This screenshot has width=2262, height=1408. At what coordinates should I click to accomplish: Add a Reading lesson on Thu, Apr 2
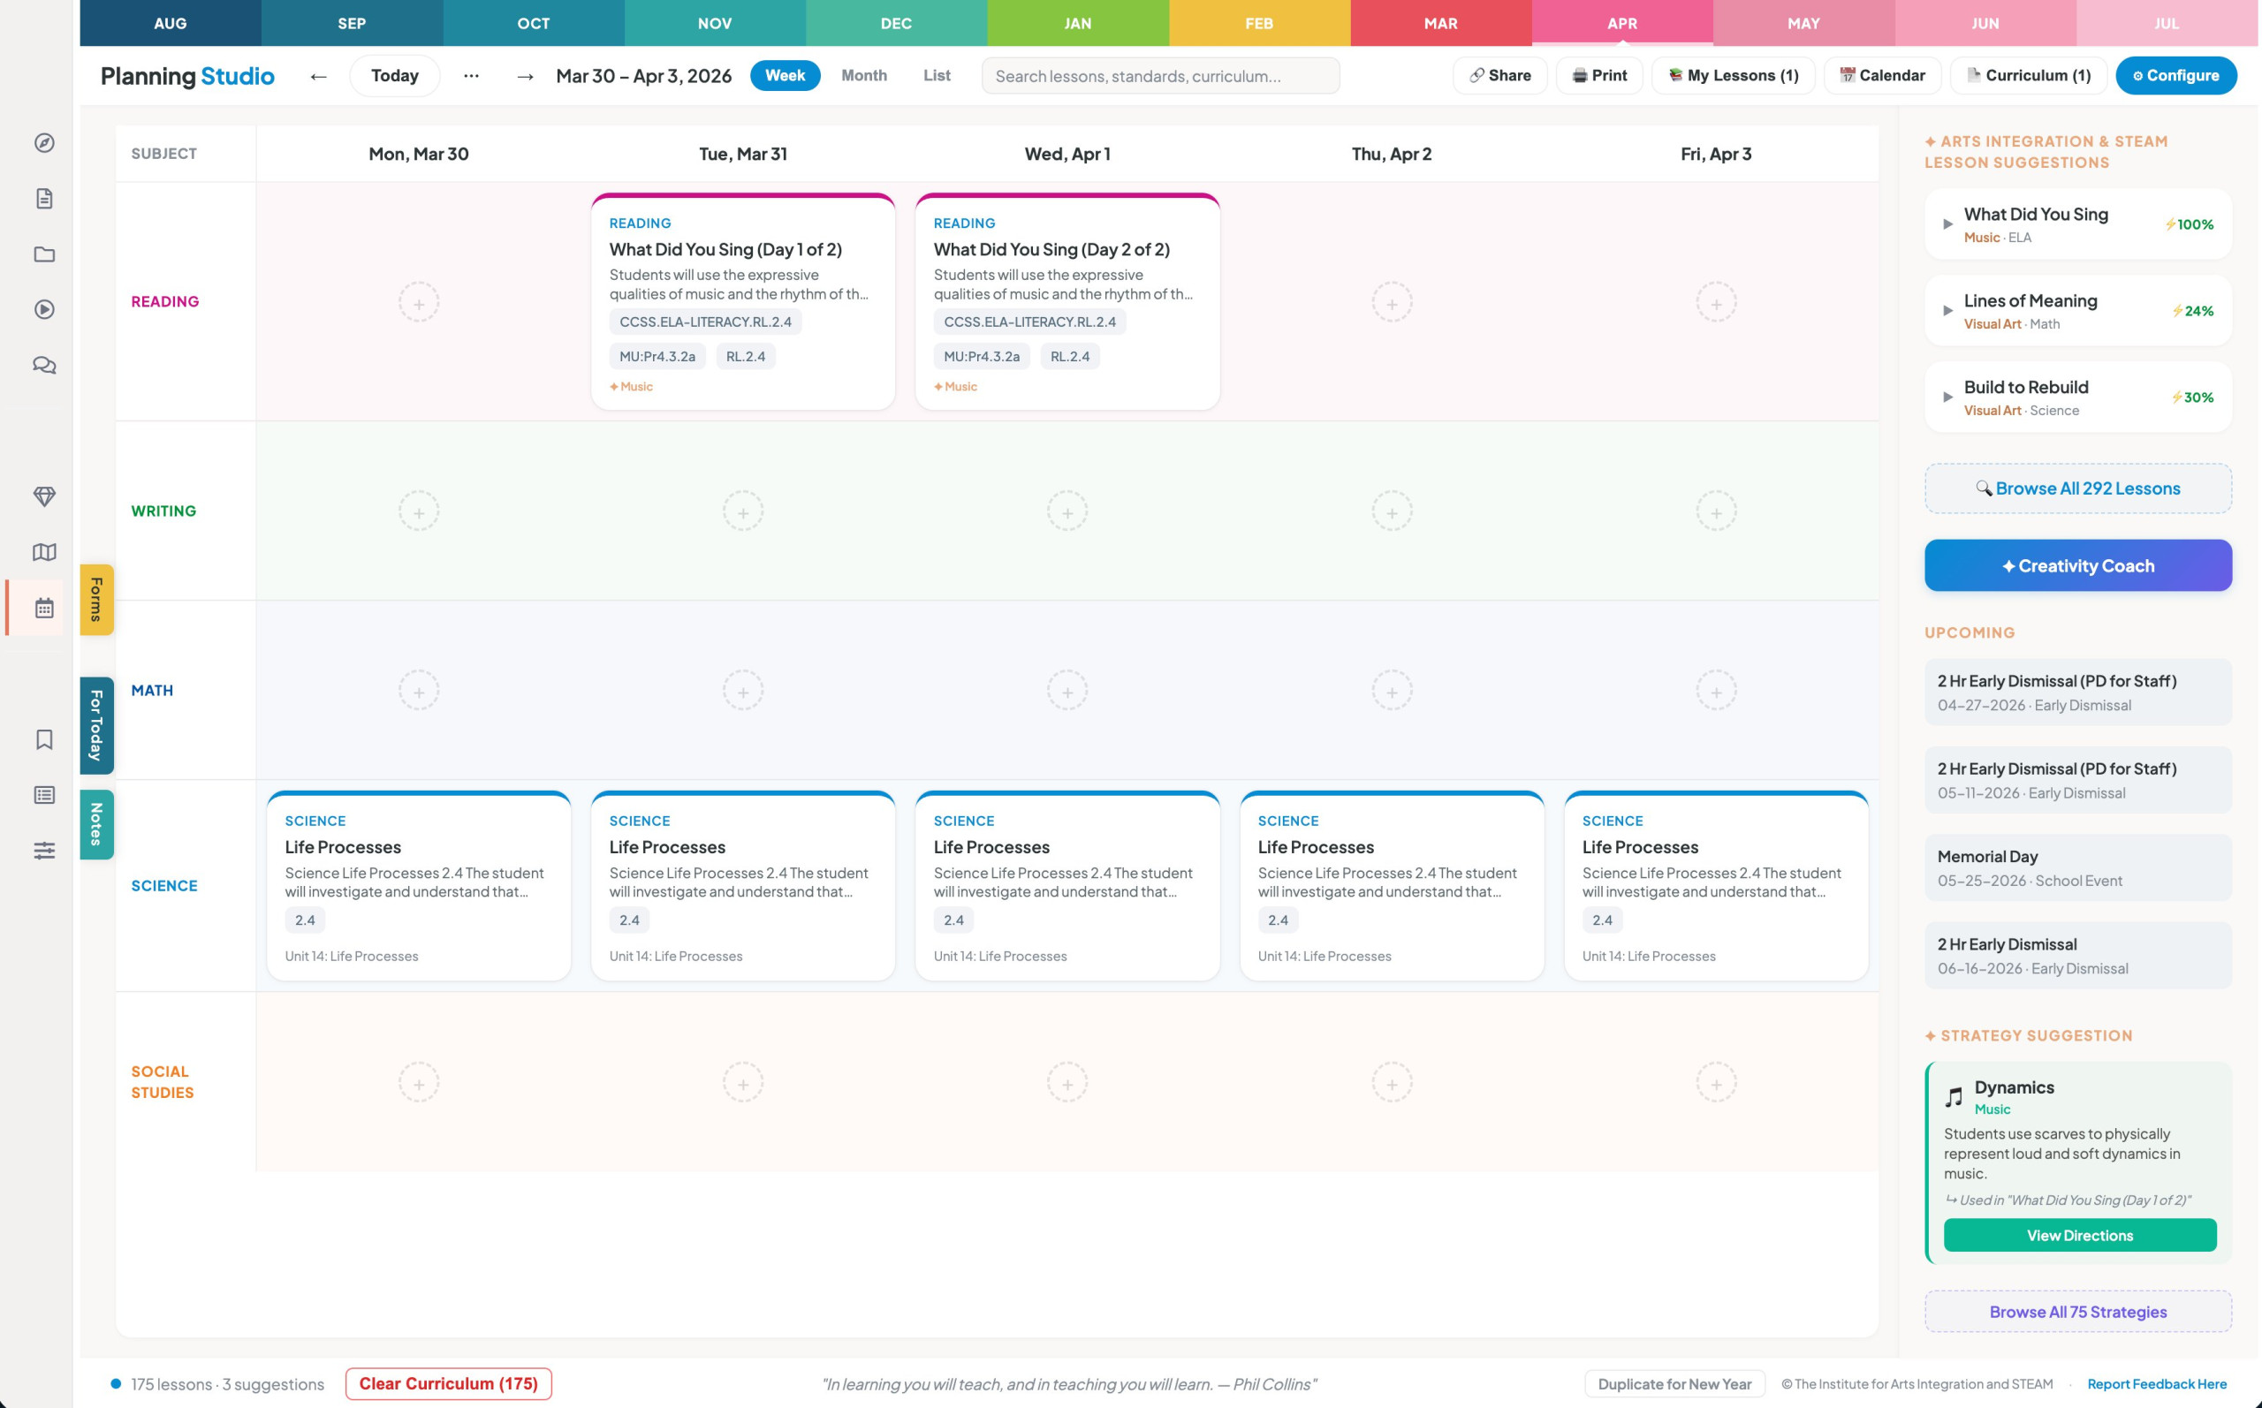[1392, 303]
